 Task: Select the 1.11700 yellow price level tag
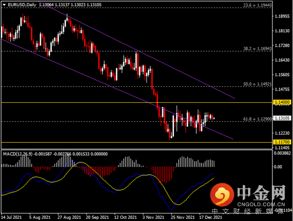[282, 142]
